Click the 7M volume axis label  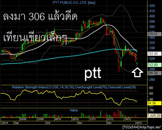click(151, 110)
